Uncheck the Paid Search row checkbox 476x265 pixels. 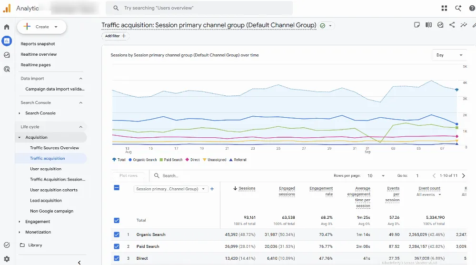117,246
